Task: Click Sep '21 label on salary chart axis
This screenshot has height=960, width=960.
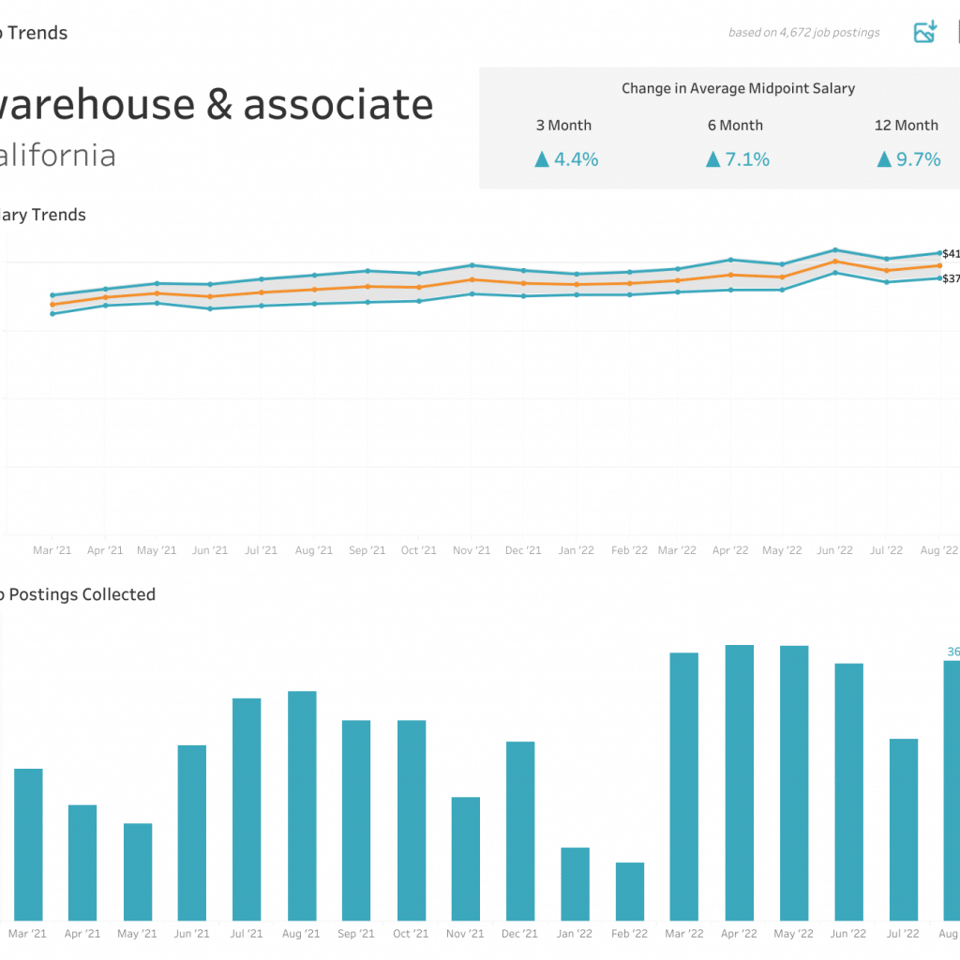Action: 367,549
